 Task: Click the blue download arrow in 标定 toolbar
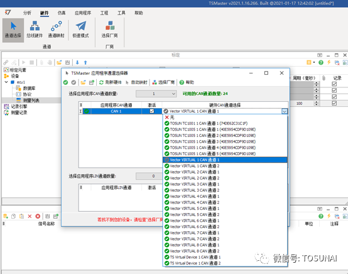click(77, 63)
